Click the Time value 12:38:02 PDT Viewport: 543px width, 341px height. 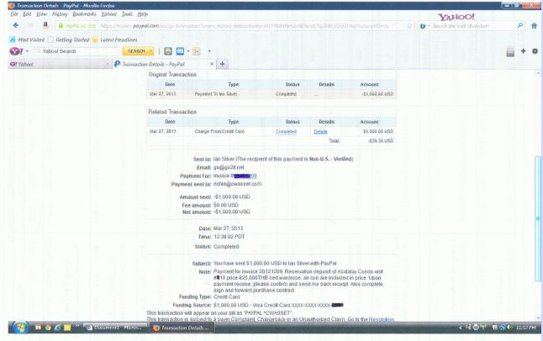coord(229,237)
